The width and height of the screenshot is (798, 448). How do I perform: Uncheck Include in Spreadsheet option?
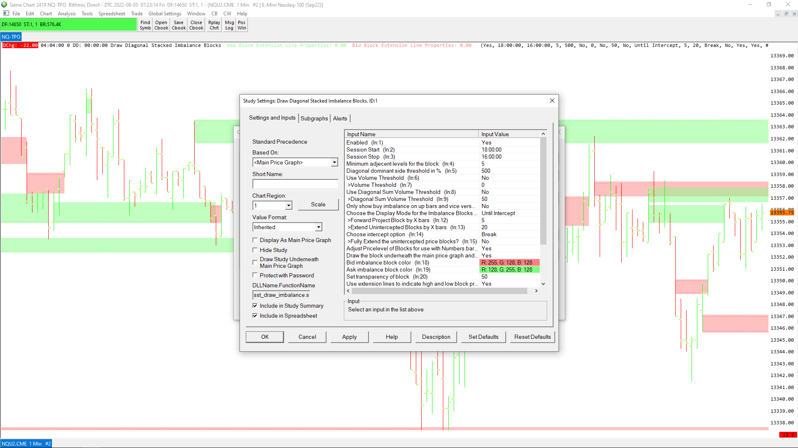tap(255, 316)
